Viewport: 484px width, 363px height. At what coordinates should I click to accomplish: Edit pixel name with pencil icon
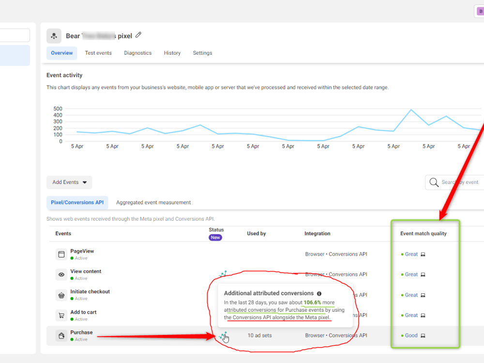point(138,35)
